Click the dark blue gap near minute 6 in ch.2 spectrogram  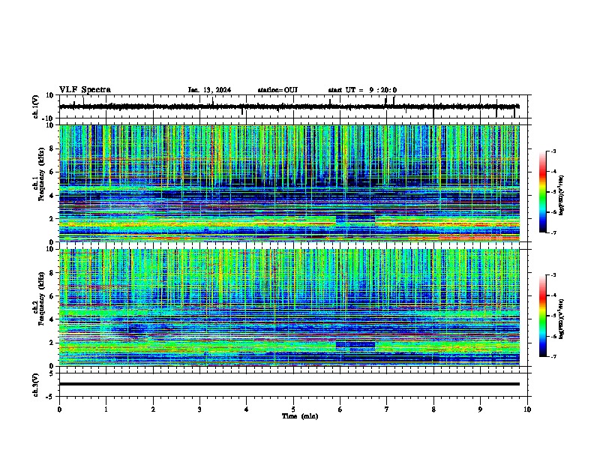(x=355, y=345)
